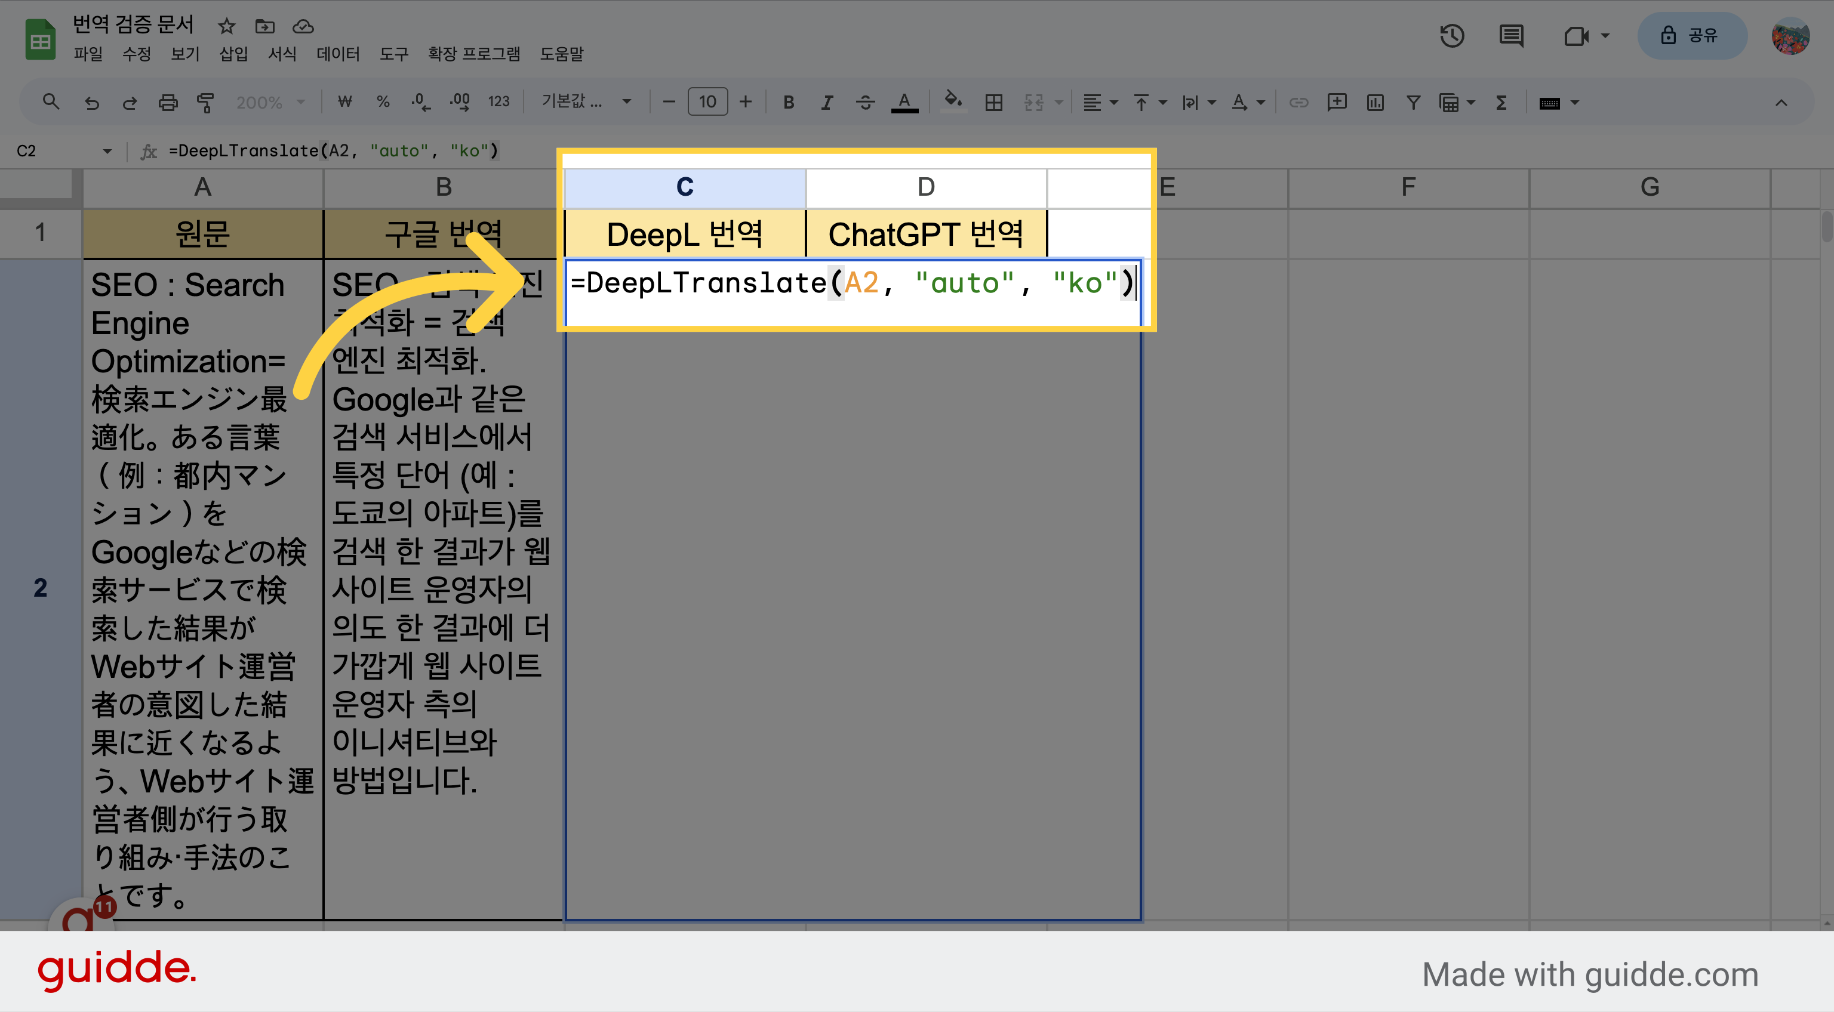Toggle bold formatting

[788, 103]
